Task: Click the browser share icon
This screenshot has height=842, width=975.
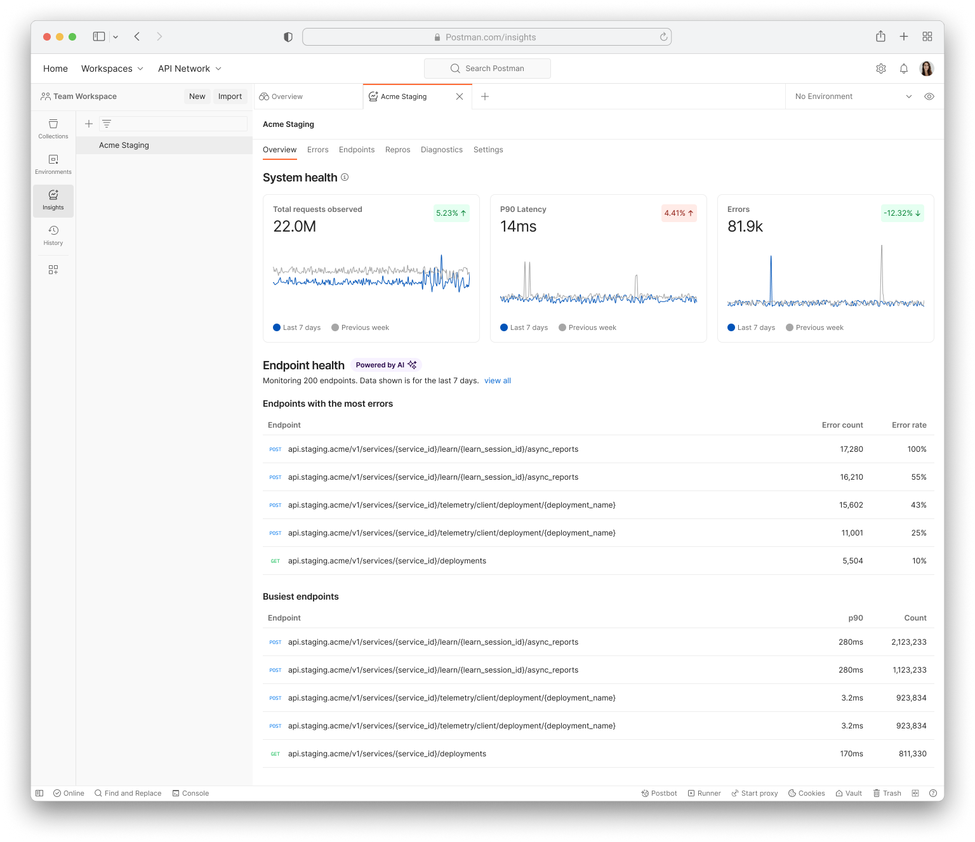Action: tap(880, 37)
